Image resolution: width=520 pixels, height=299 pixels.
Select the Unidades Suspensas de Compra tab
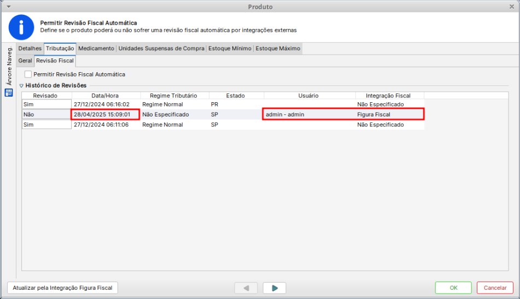[x=161, y=49]
